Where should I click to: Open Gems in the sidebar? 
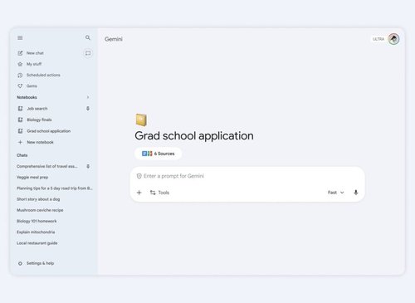(x=32, y=86)
